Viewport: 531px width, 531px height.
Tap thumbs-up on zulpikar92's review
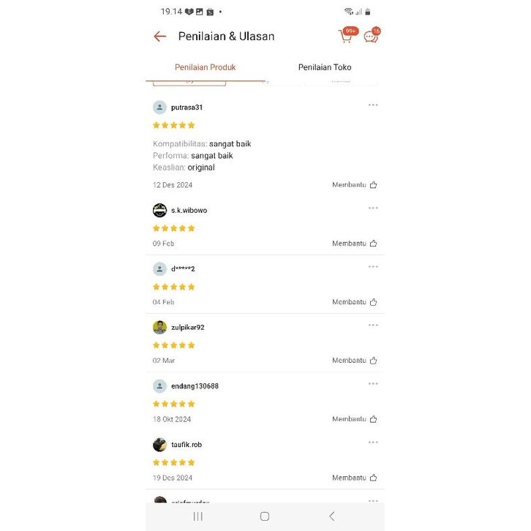click(x=373, y=361)
